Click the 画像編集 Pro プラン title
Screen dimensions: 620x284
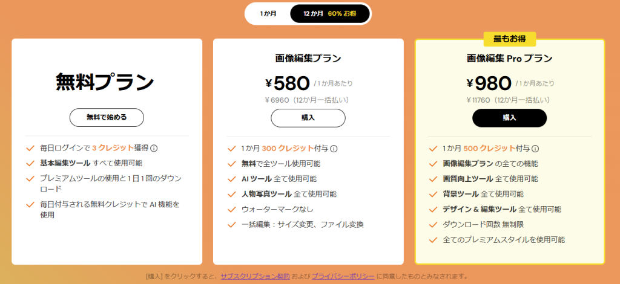pos(509,59)
